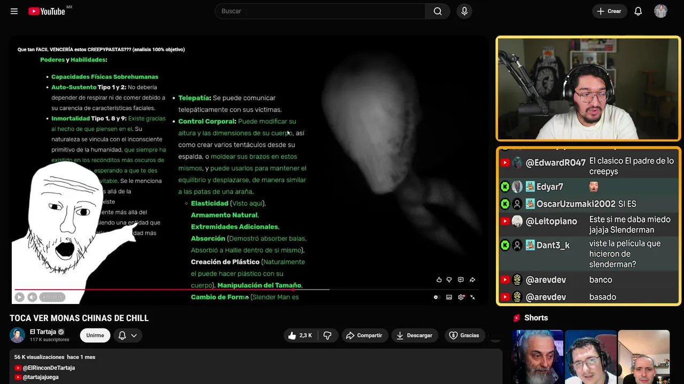
Task: Expand subscription notification bell dropdown
Action: coord(128,335)
